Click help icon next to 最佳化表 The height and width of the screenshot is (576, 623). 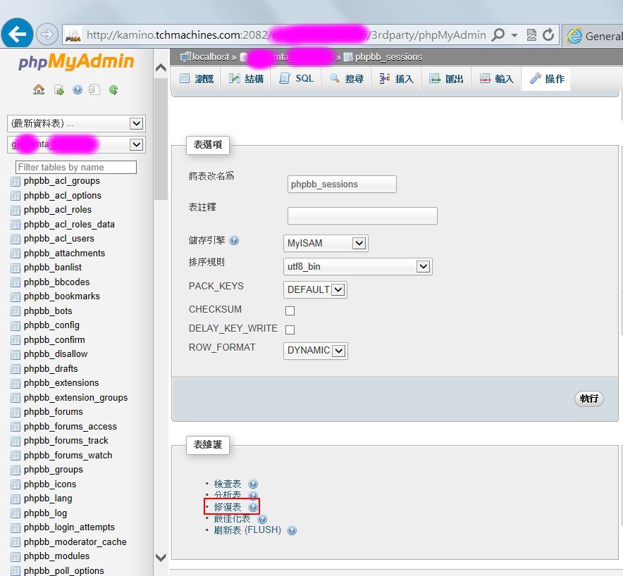(262, 519)
